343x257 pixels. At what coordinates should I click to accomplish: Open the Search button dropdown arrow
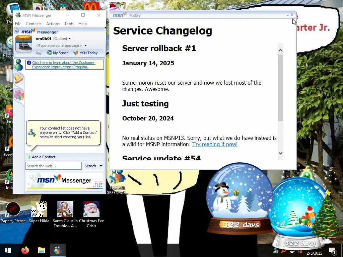[x=101, y=166]
